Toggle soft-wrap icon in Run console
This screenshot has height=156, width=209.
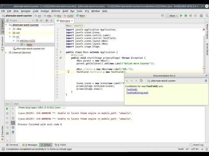click(13, 118)
